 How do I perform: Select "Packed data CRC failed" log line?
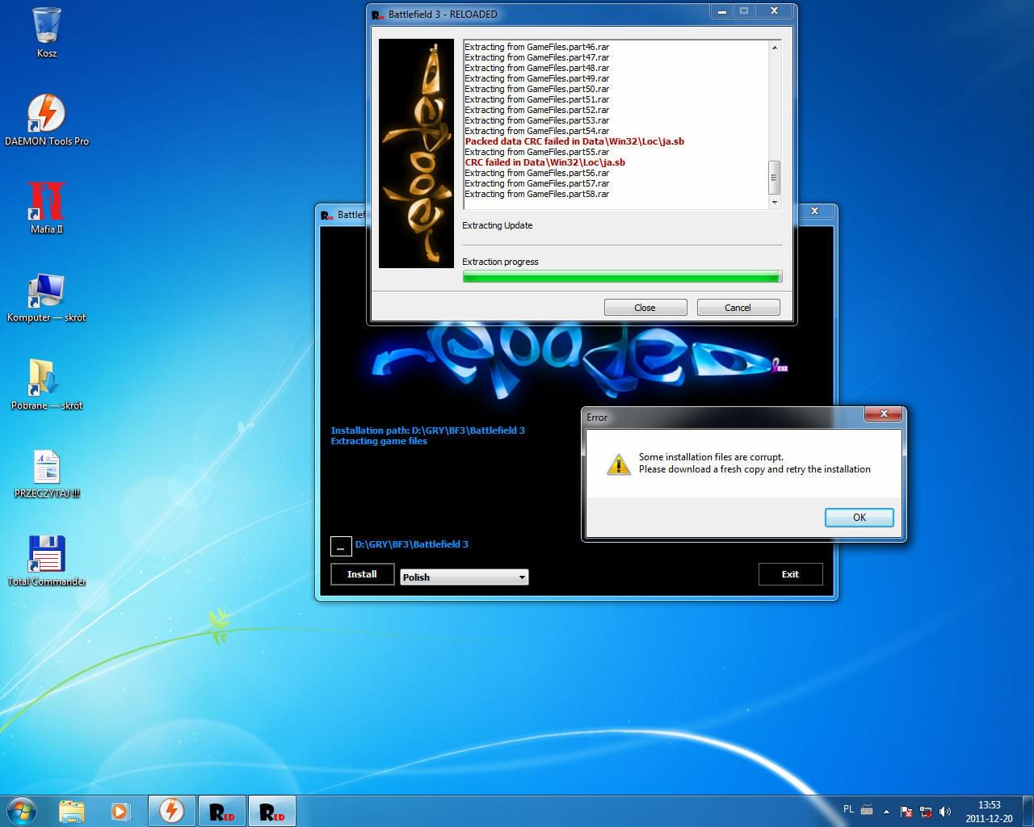pyautogui.click(x=574, y=141)
